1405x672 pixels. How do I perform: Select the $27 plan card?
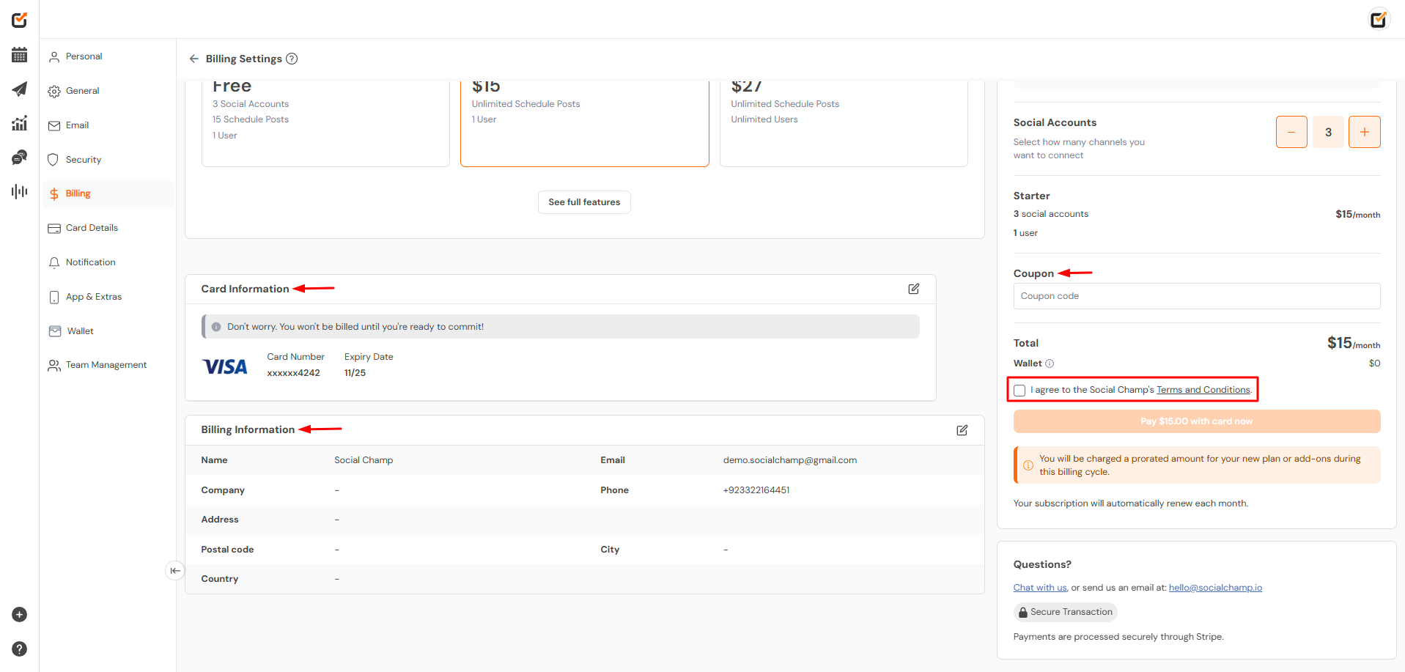coord(844,123)
